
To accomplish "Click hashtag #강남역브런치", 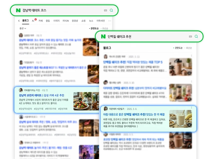I will [x=25, y=109].
